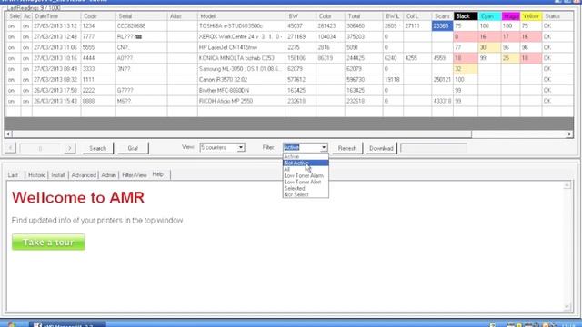The height and width of the screenshot is (327, 582).
Task: Collapse the Filter combo box arrow
Action: 324,147
